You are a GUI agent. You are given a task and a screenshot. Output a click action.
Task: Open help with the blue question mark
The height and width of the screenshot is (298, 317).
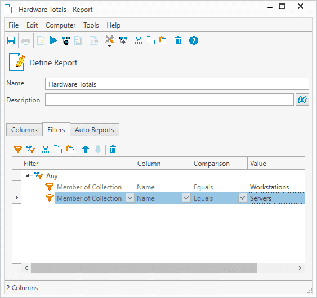(x=194, y=40)
